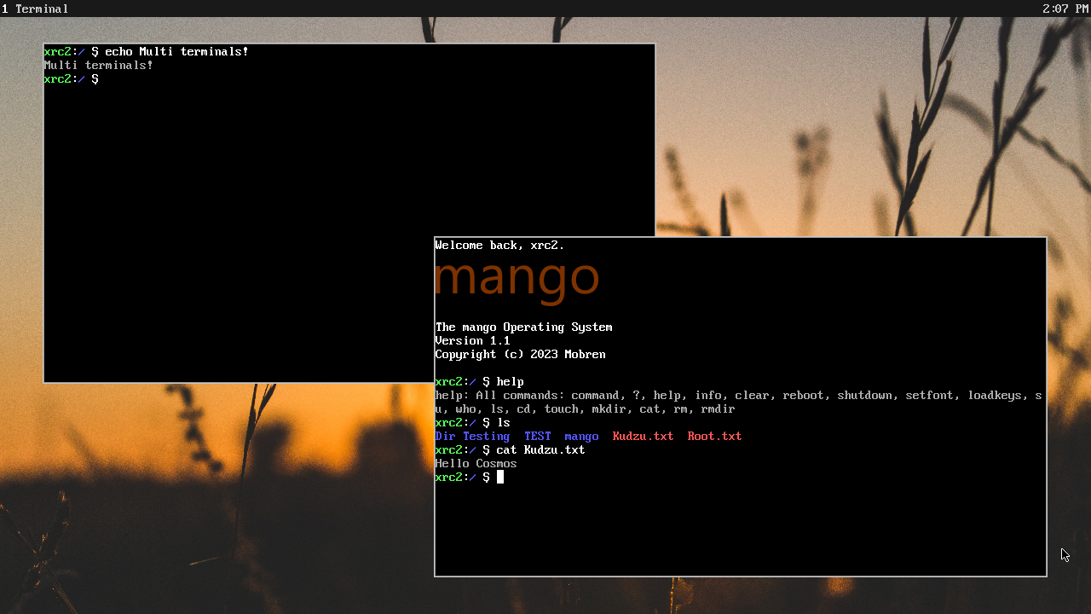Click the orange mango logo text

516,277
